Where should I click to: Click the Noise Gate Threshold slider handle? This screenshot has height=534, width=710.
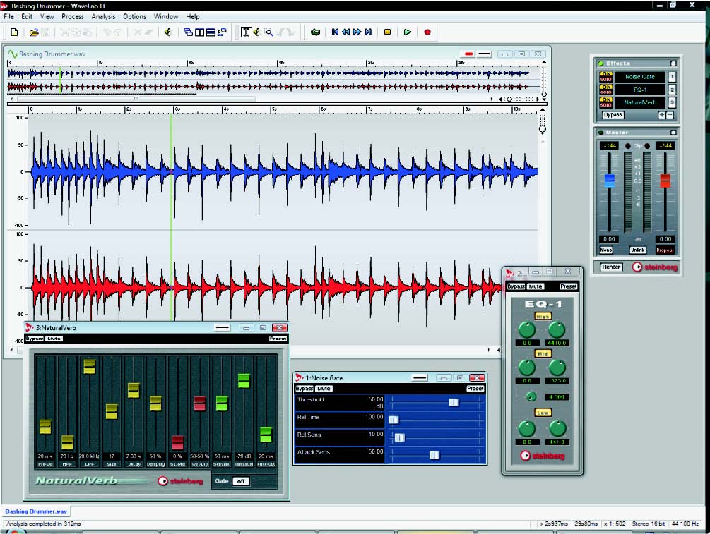(x=454, y=402)
